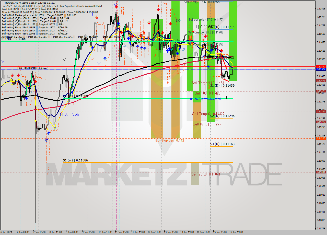327x235 pixels.
Task: Click the orange 0.11200 price tag
Action: coord(321,138)
